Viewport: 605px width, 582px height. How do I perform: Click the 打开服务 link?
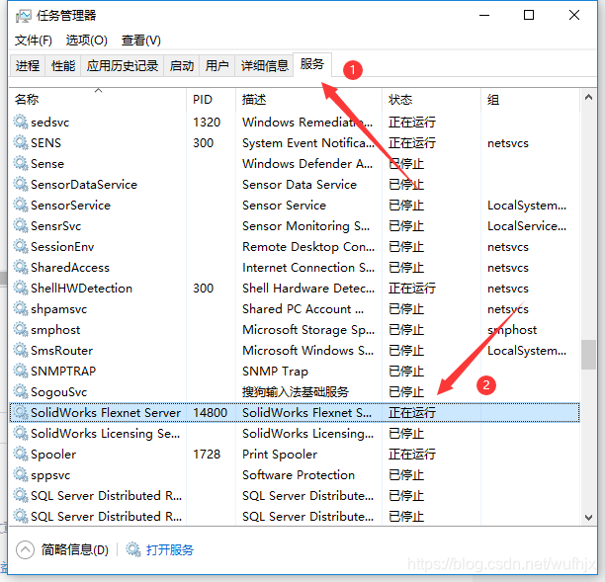coord(170,550)
